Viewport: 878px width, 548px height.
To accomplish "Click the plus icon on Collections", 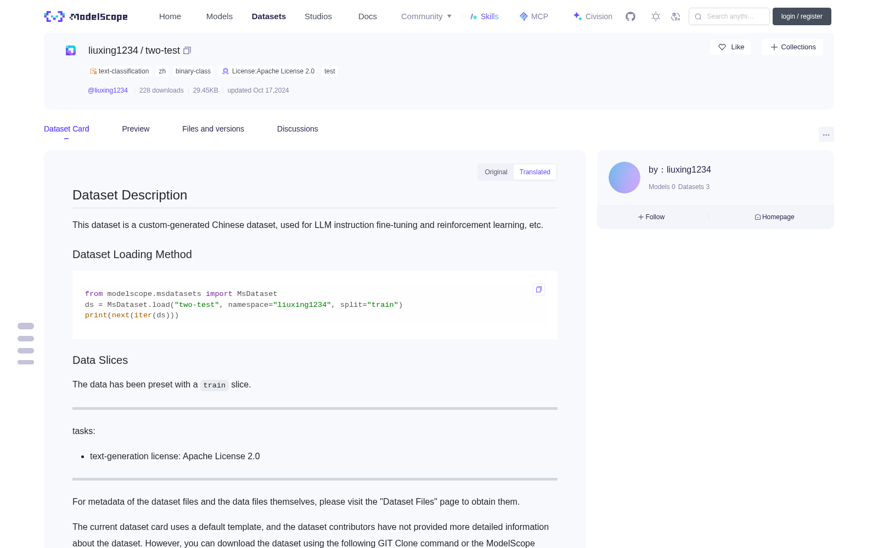I will [x=774, y=47].
